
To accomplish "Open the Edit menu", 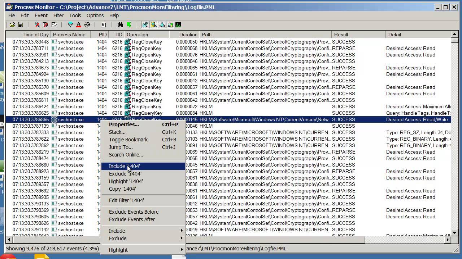I will coord(25,15).
